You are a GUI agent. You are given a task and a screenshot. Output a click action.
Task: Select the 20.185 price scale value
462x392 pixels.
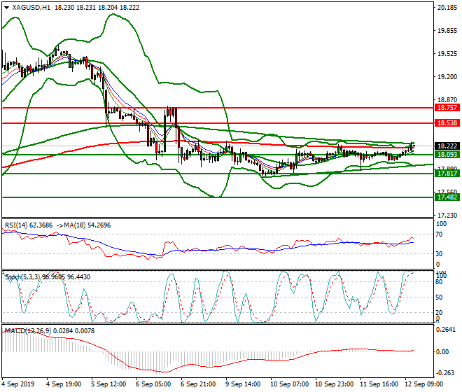click(447, 8)
